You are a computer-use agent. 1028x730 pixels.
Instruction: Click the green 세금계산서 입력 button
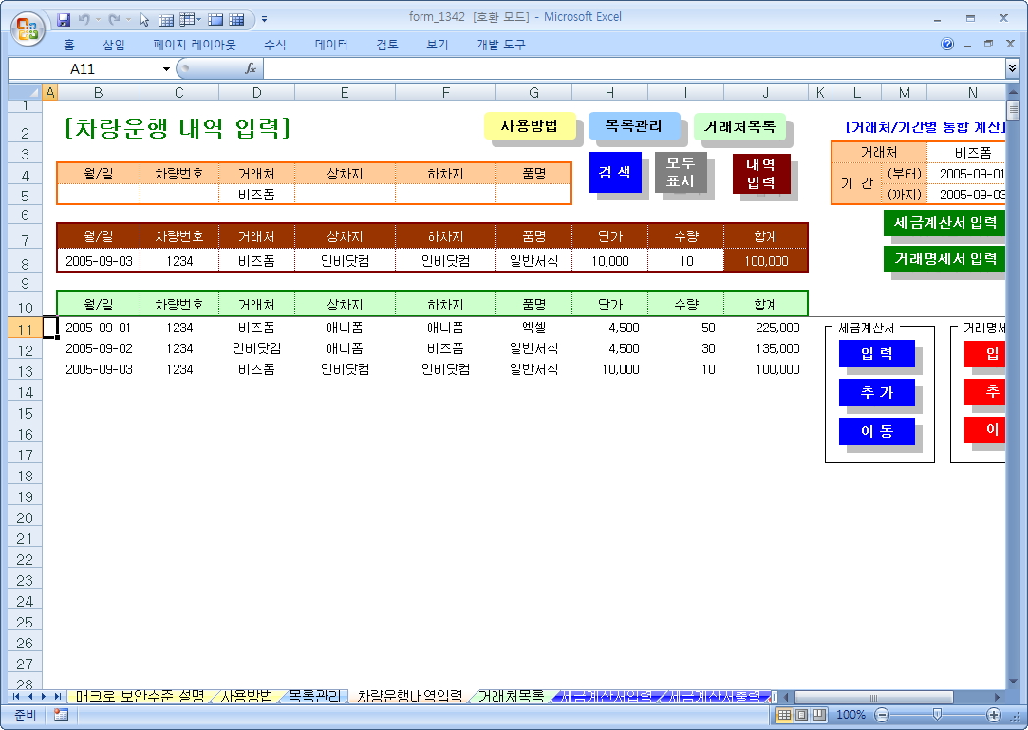(943, 223)
